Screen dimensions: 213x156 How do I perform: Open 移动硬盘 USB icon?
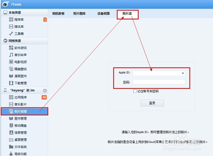pyautogui.click(x=11, y=125)
